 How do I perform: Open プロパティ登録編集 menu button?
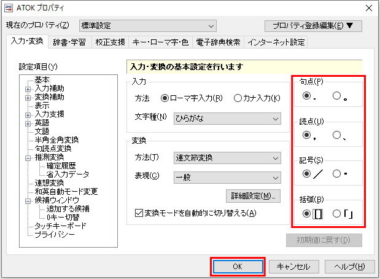[x=313, y=26]
